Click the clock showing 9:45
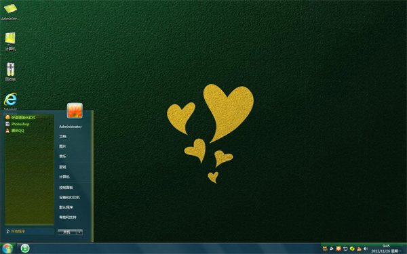407x254 pixels. (x=386, y=246)
